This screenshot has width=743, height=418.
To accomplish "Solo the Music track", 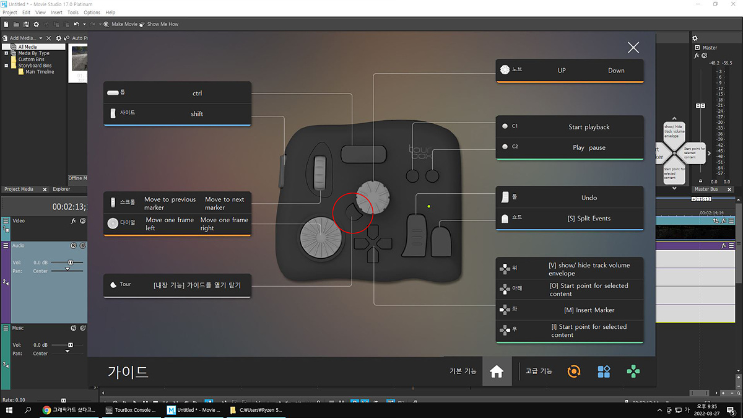I will [x=82, y=328].
